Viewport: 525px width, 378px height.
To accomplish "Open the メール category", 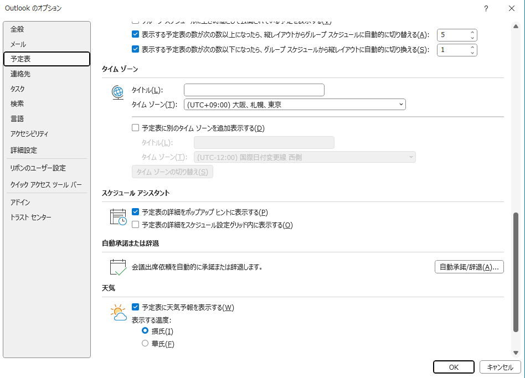I will (x=47, y=44).
